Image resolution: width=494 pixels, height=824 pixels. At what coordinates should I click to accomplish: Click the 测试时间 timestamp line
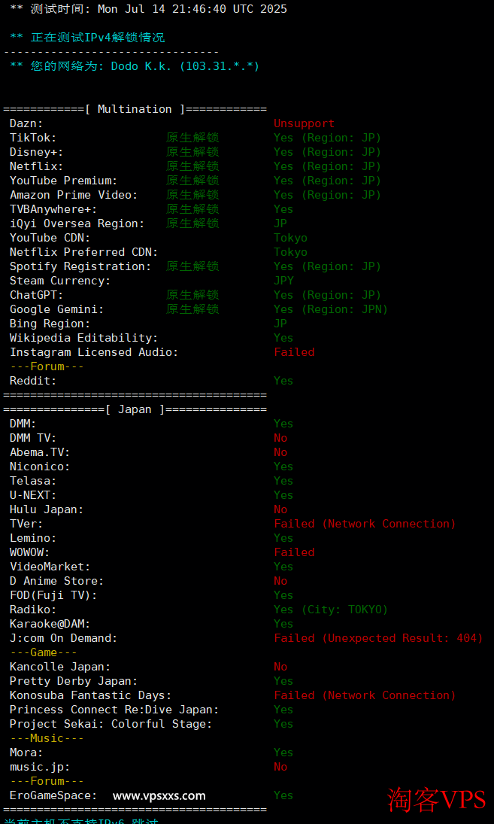[149, 9]
